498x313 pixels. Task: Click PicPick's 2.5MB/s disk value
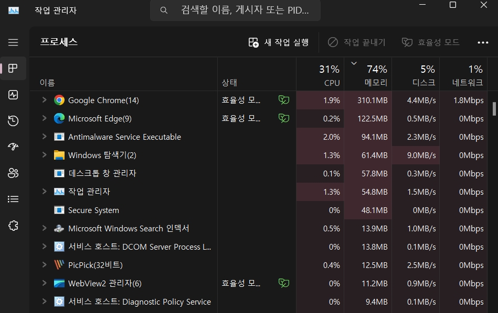421,265
